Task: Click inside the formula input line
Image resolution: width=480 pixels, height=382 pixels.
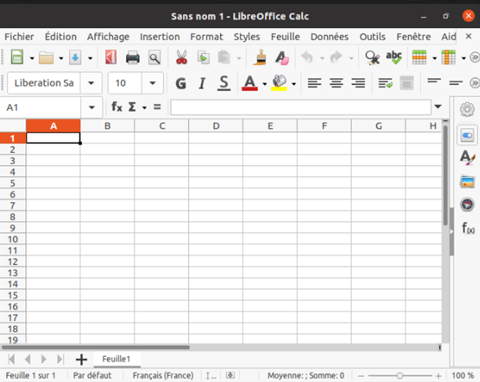Action: pos(300,107)
